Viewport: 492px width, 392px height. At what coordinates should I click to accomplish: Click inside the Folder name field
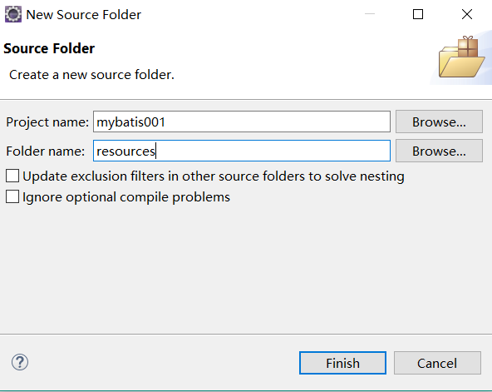click(242, 151)
